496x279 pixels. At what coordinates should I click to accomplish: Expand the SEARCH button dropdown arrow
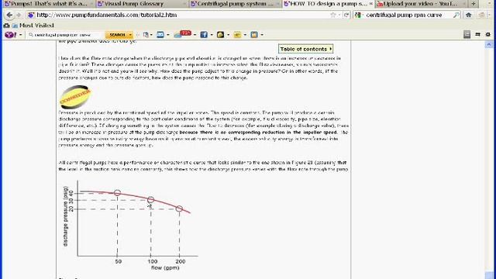[x=130, y=35]
